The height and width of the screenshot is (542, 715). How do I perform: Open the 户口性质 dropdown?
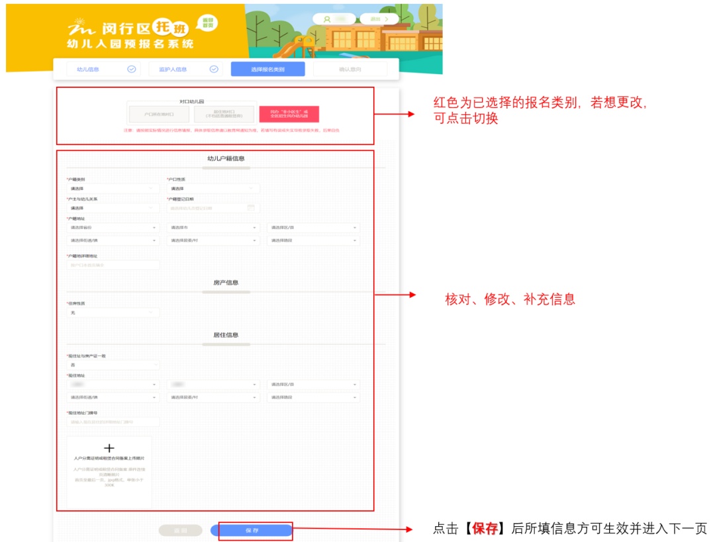point(213,189)
